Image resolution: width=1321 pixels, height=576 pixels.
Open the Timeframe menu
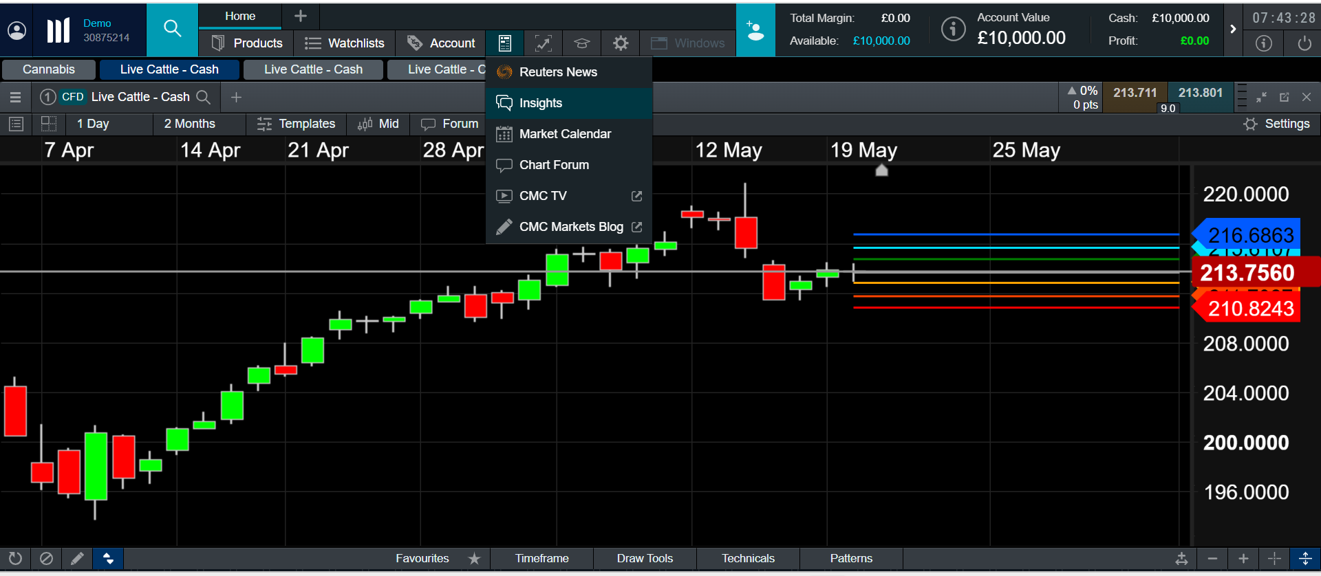(542, 559)
